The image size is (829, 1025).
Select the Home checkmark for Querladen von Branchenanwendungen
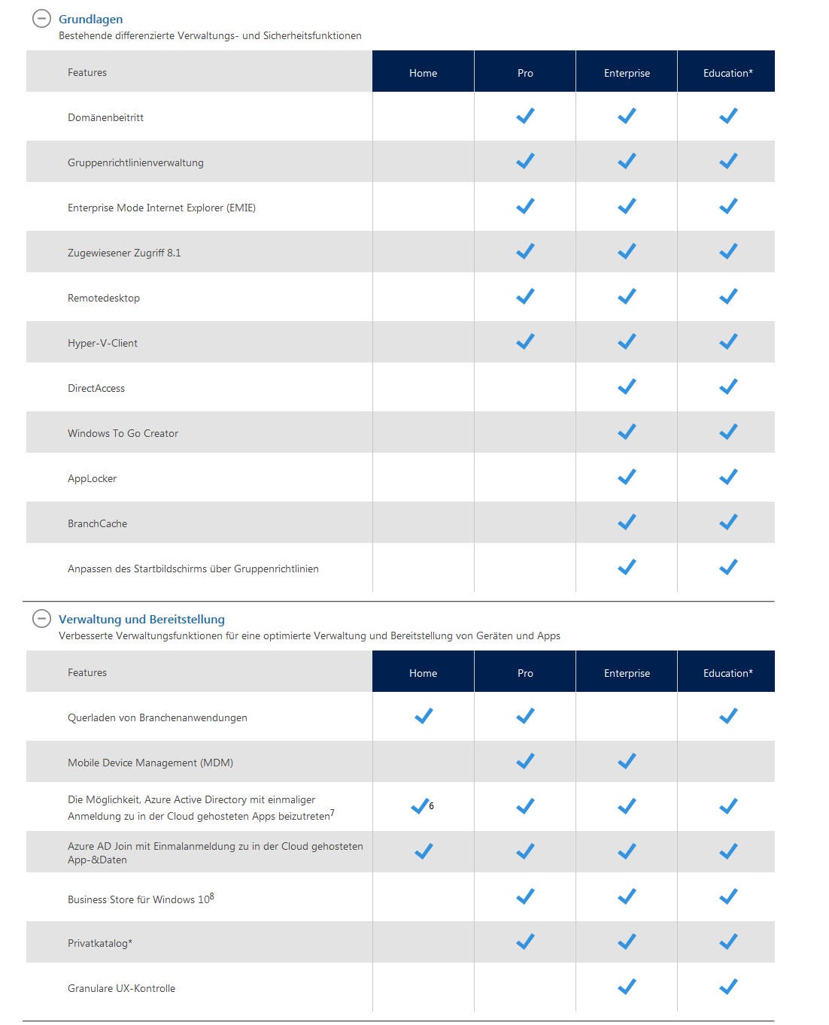(423, 716)
